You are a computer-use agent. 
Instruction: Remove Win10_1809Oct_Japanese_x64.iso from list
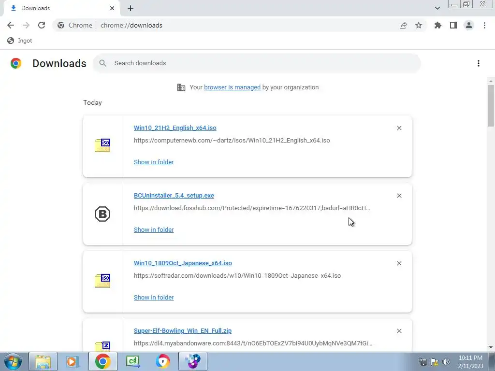tap(399, 263)
